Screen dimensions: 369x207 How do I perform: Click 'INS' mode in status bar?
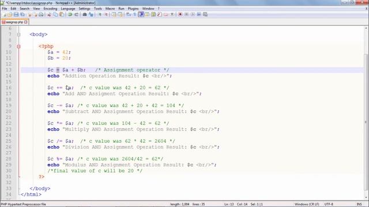(359, 204)
